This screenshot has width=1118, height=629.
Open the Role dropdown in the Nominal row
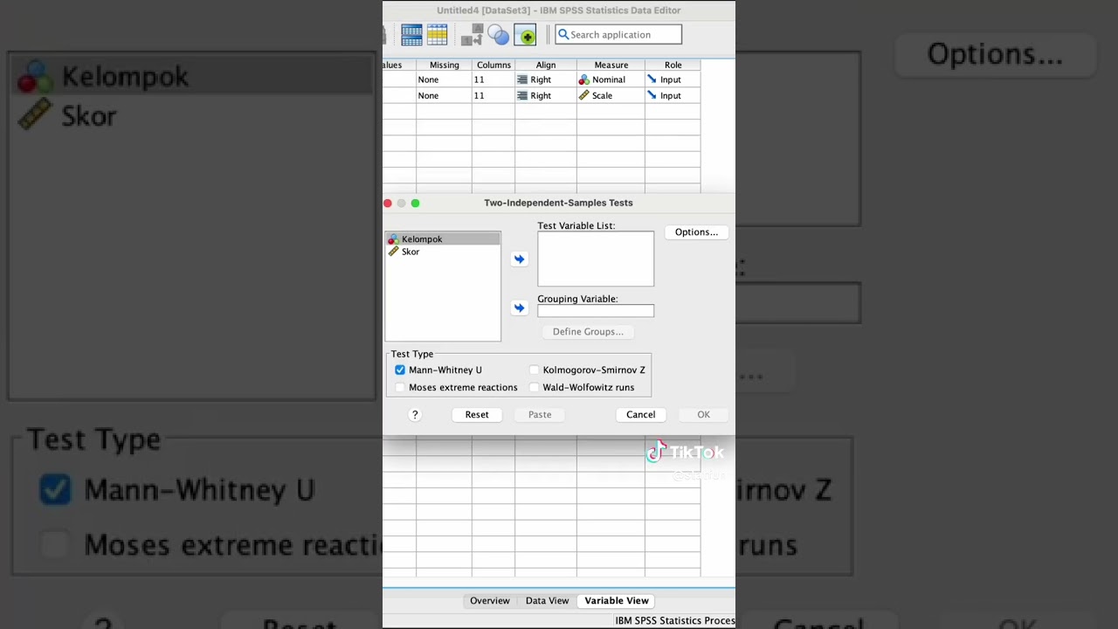coord(673,79)
